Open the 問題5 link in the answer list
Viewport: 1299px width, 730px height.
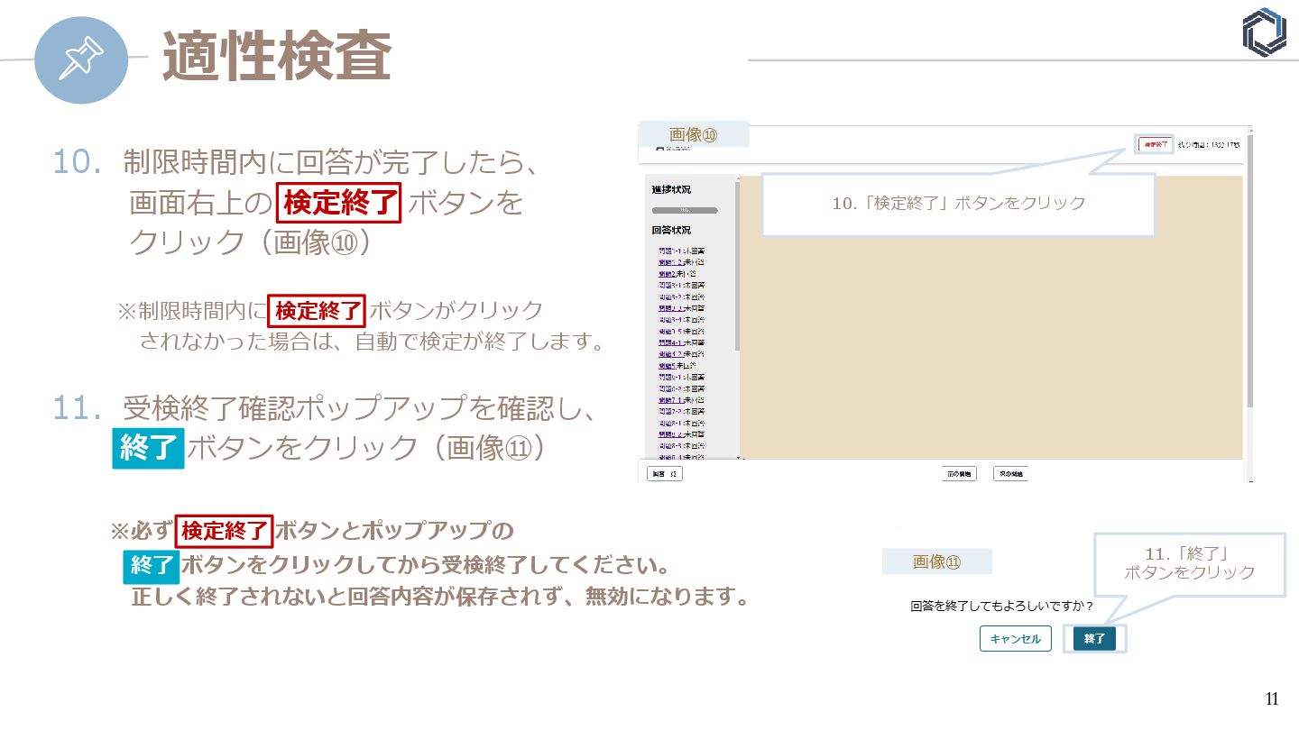(x=667, y=366)
